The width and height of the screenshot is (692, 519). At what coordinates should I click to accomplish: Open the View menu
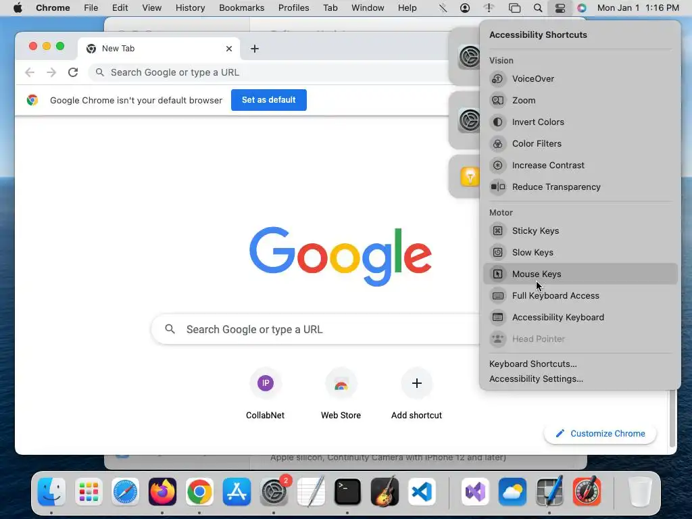point(152,8)
